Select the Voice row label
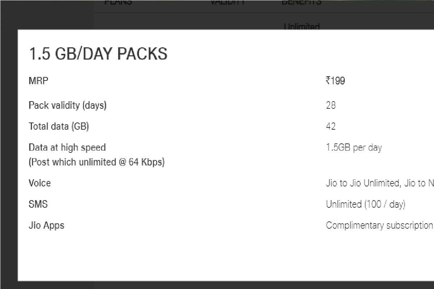Viewport: 434px width, 289px height. click(40, 183)
